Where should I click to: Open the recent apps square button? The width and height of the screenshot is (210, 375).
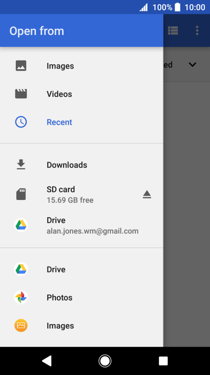tap(163, 361)
